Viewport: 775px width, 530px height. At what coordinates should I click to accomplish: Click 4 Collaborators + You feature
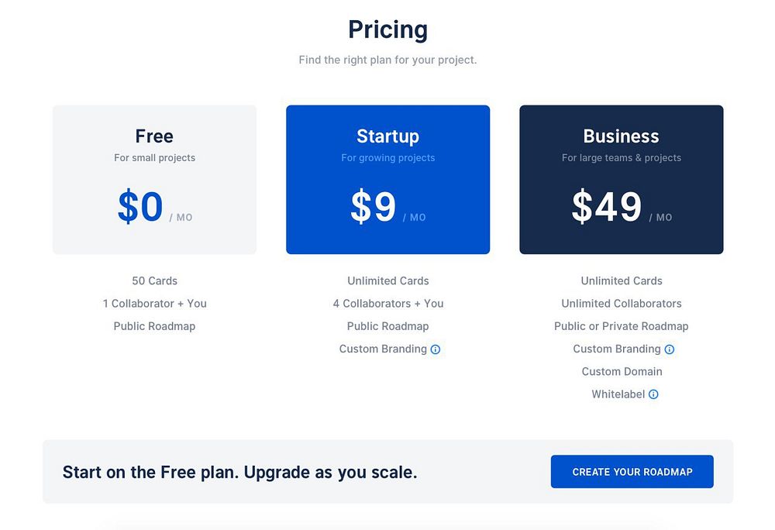point(387,303)
